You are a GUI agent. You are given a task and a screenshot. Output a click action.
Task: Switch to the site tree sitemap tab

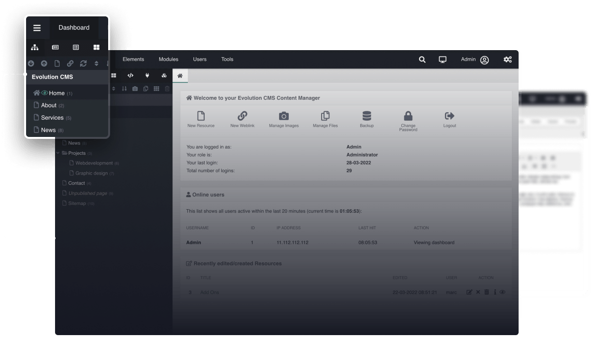(35, 47)
